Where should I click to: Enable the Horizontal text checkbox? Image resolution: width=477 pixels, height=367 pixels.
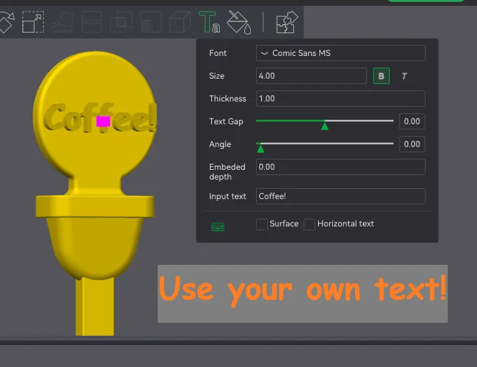310,224
